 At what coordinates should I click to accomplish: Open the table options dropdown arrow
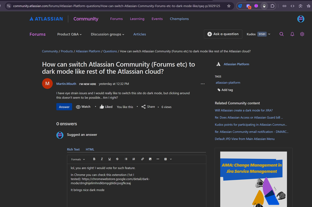point(171,159)
